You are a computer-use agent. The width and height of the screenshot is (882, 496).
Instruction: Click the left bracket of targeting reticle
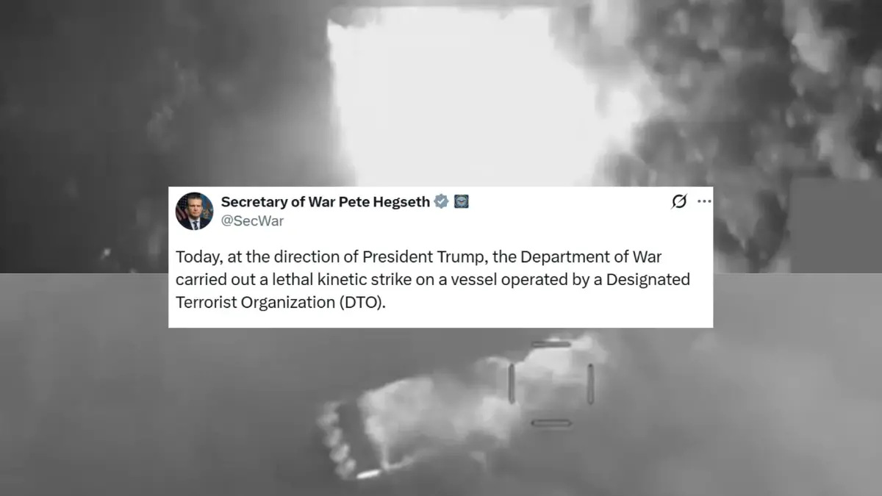(512, 383)
